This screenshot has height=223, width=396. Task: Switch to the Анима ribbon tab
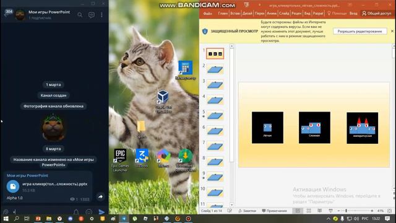(272, 14)
